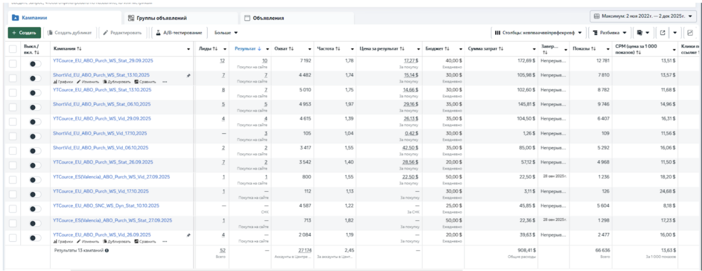Toggle the YTCource_EU_ABO_Purch_WS_Stat_29.09.2025 campaign switch
The image size is (702, 271).
35,64
